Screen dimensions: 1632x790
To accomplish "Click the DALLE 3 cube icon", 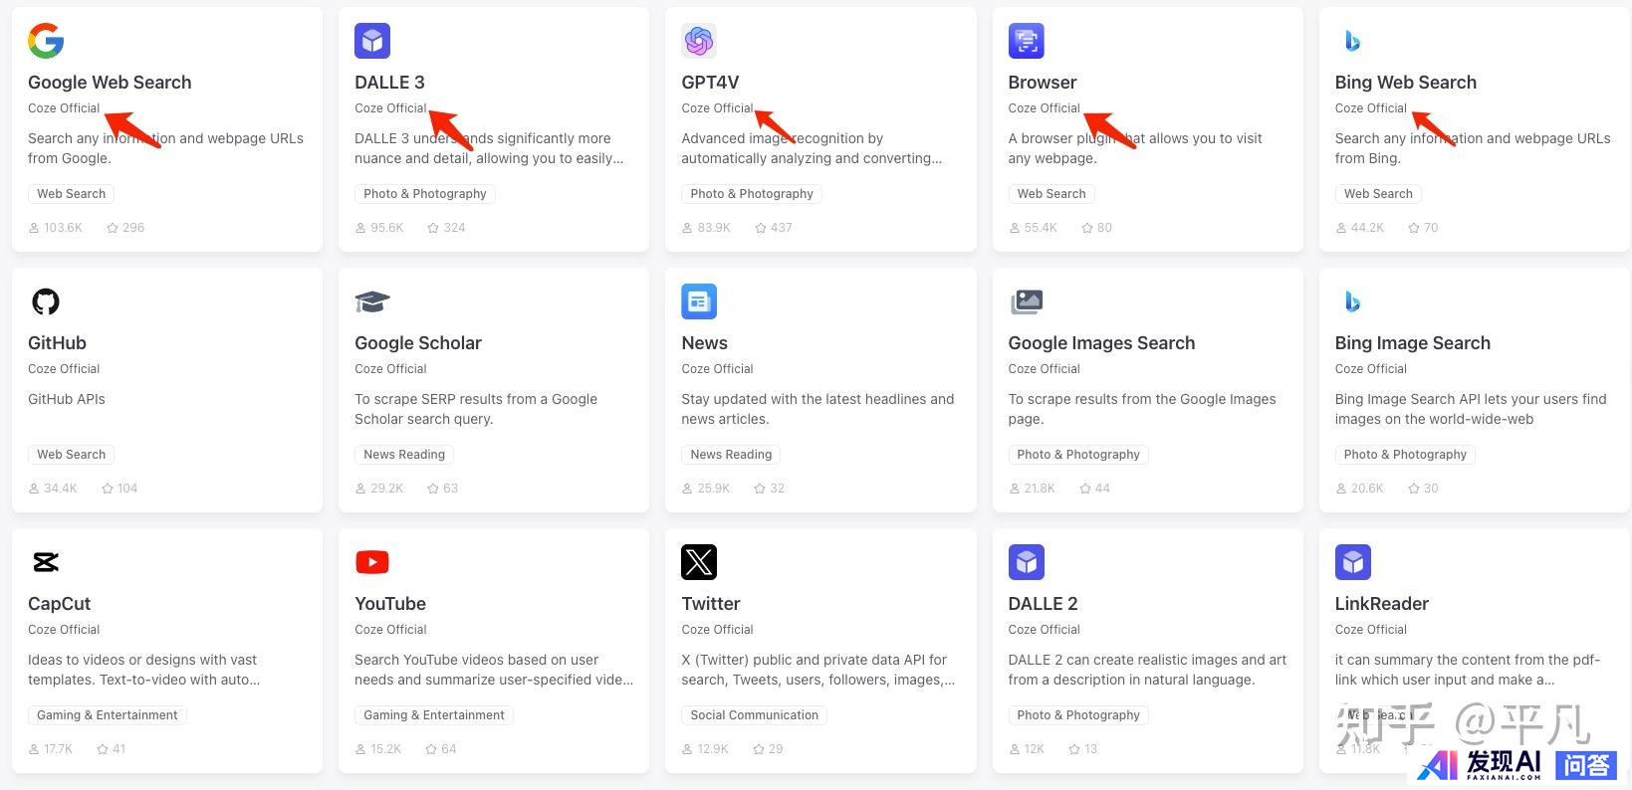I will click(x=372, y=41).
